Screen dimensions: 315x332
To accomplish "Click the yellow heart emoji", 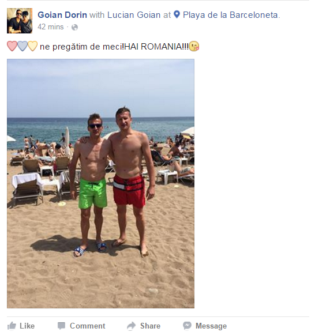I will click(32, 46).
